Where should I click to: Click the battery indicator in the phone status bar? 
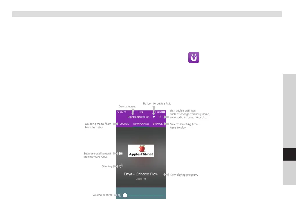163,112
